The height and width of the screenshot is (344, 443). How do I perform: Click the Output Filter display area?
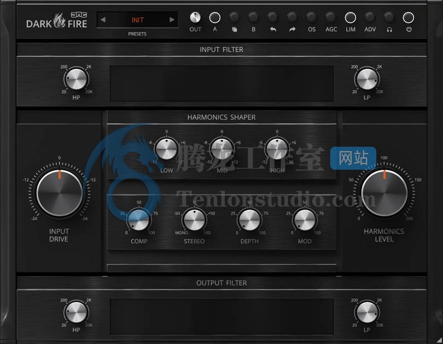[x=221, y=317]
